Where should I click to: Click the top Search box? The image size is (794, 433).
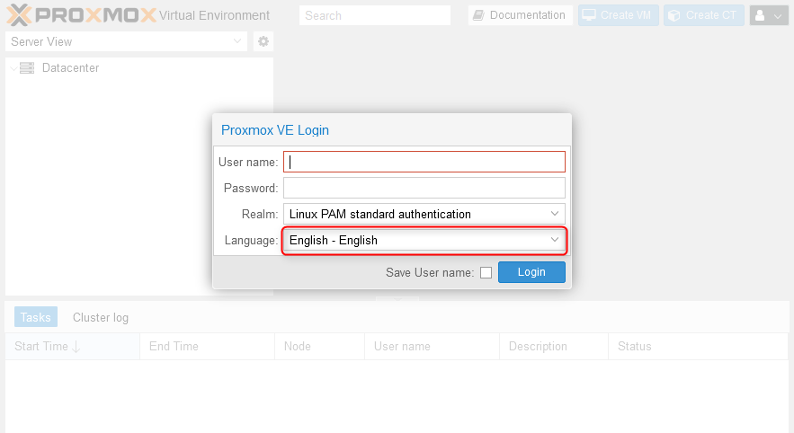(375, 15)
